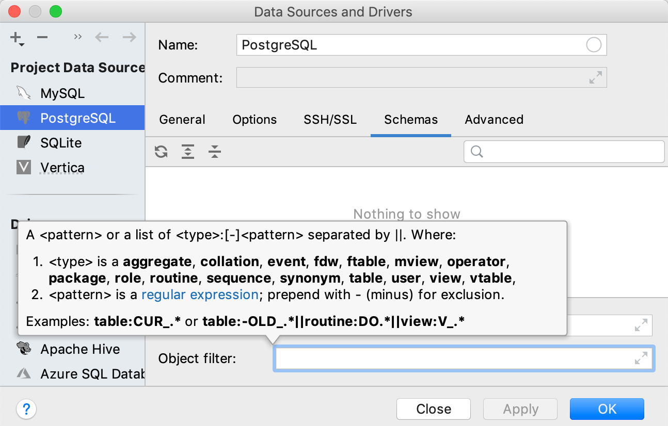668x426 pixels.
Task: Open the Advanced tab
Action: coord(494,120)
